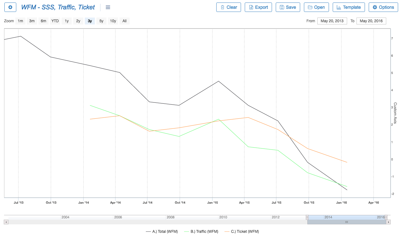Clear the chart
The height and width of the screenshot is (235, 400).
click(228, 7)
